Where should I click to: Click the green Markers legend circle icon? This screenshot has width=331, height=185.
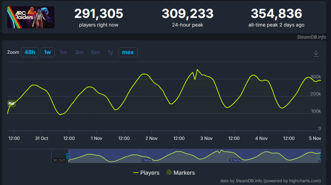coord(169,173)
